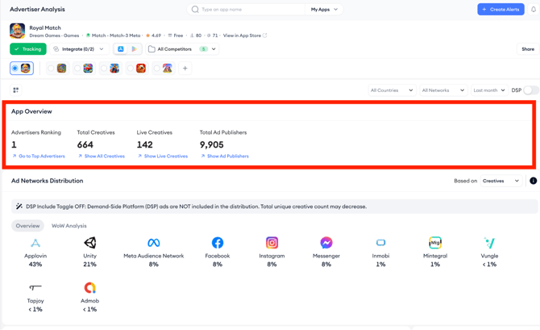540x330 pixels.
Task: Add a competitor with the plus button
Action: (185, 69)
